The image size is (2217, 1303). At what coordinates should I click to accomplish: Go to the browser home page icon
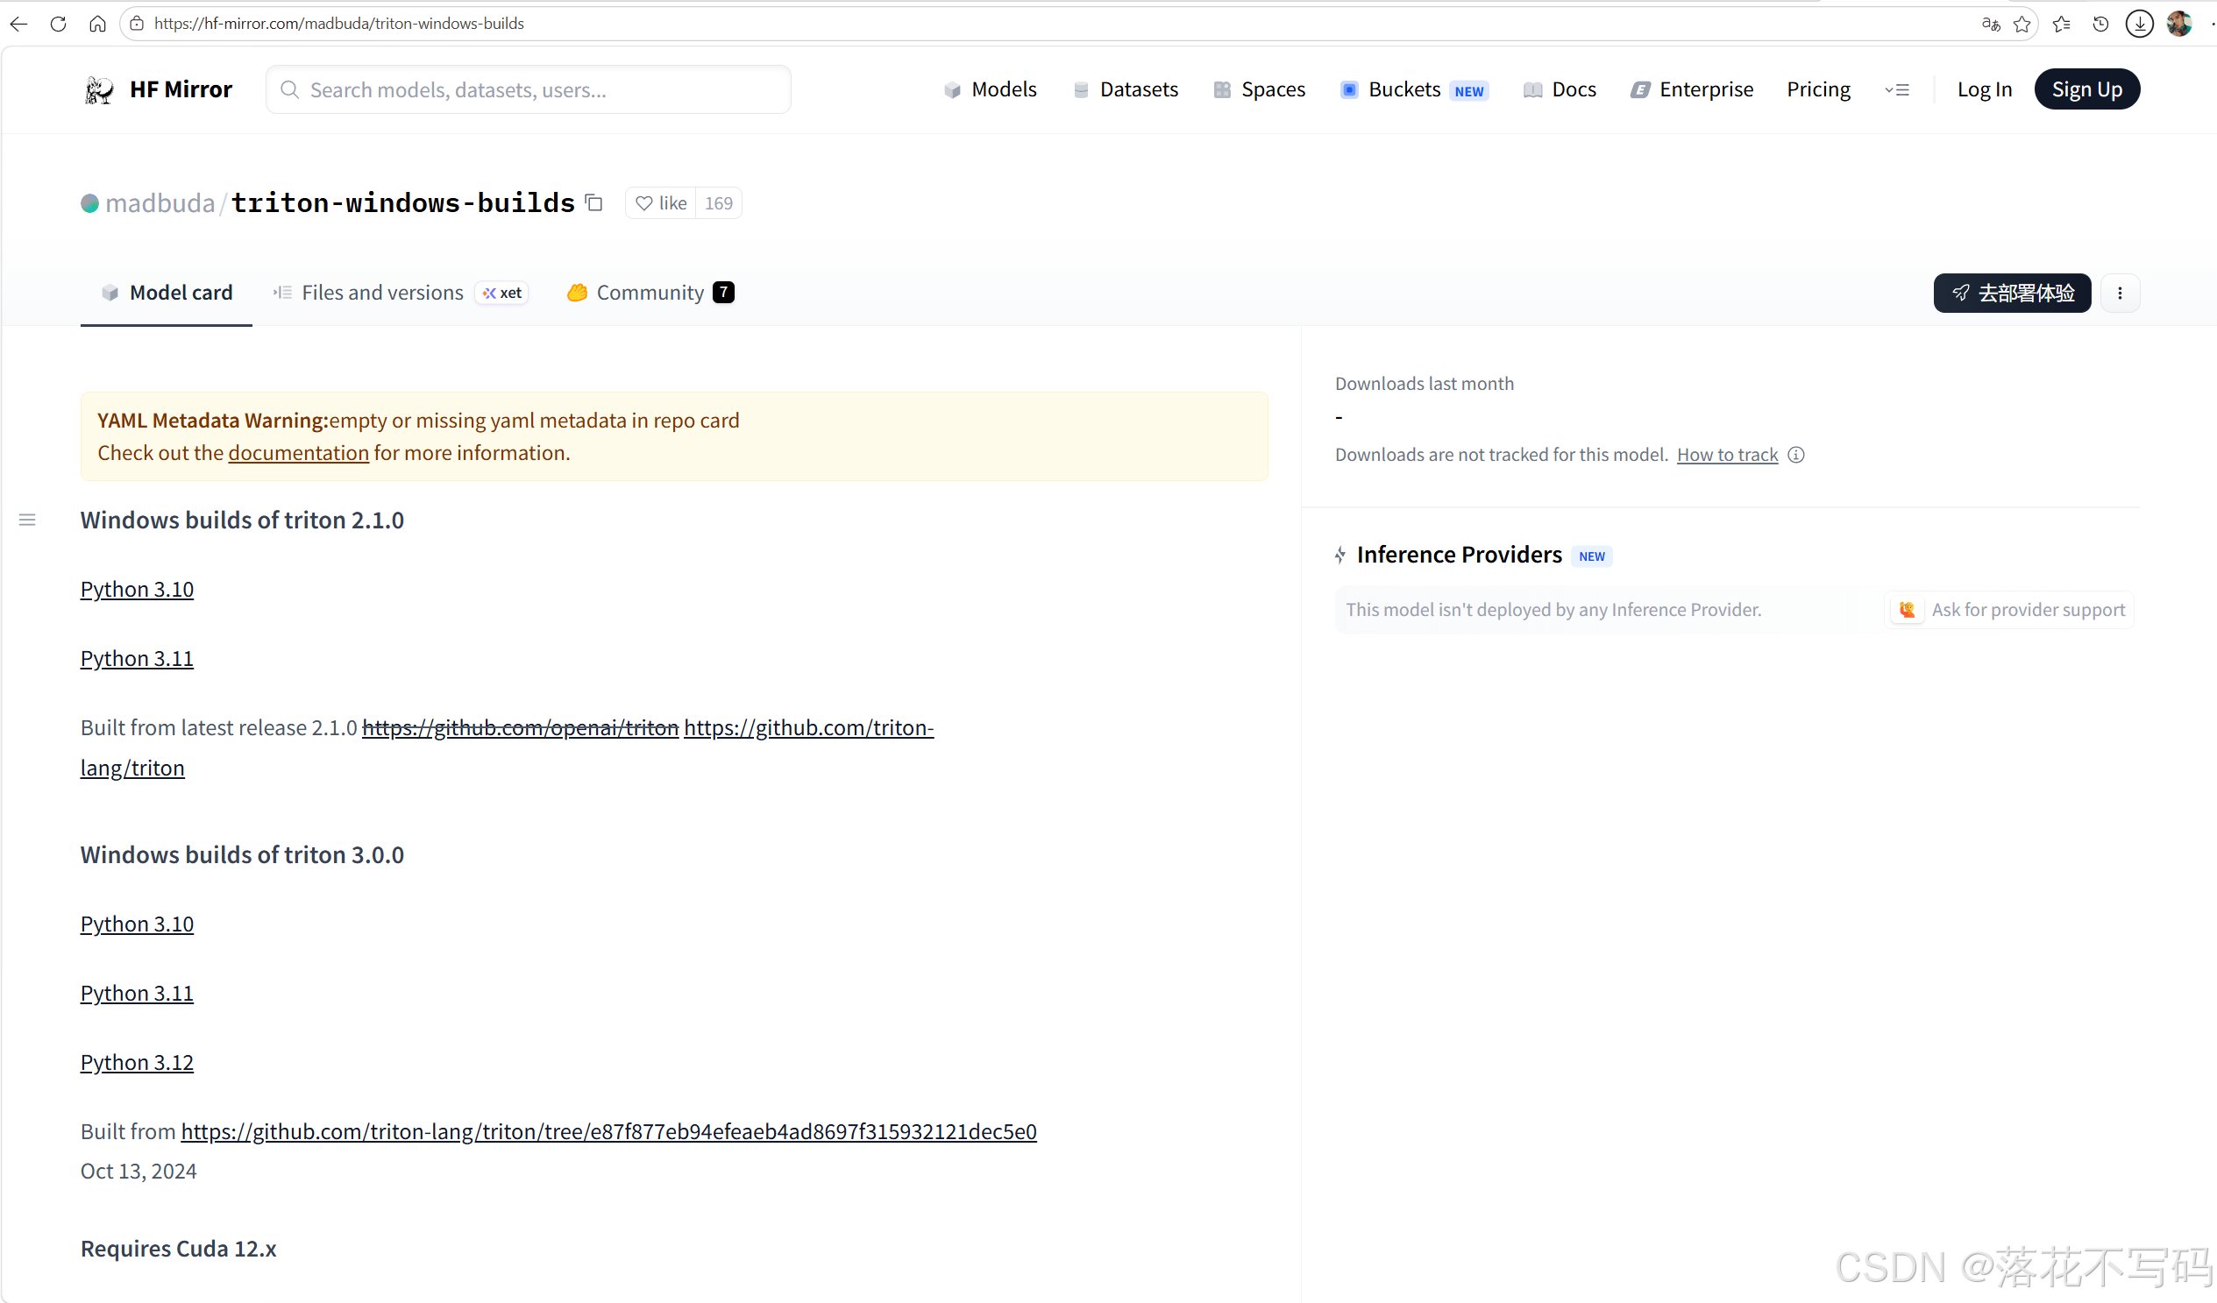pos(97,24)
